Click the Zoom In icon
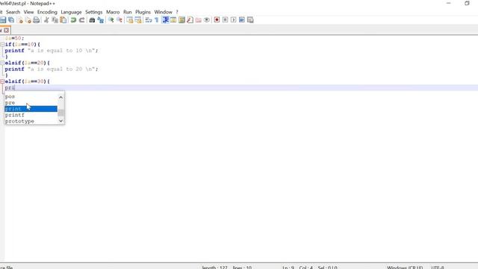Screen dimensions: 478x269 (111, 20)
